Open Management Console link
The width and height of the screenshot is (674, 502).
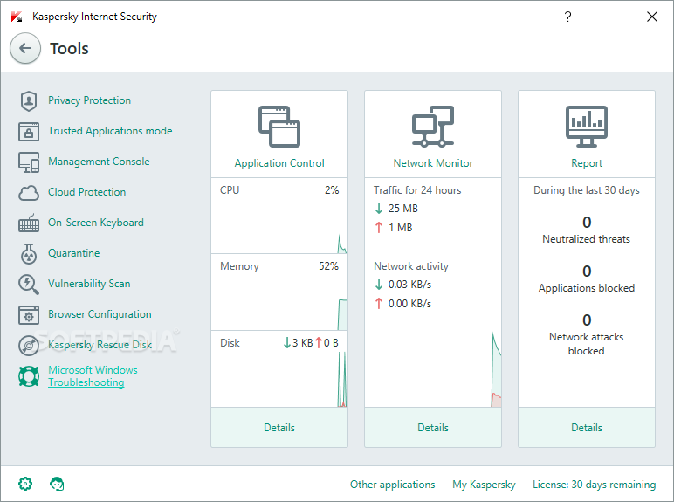99,162
